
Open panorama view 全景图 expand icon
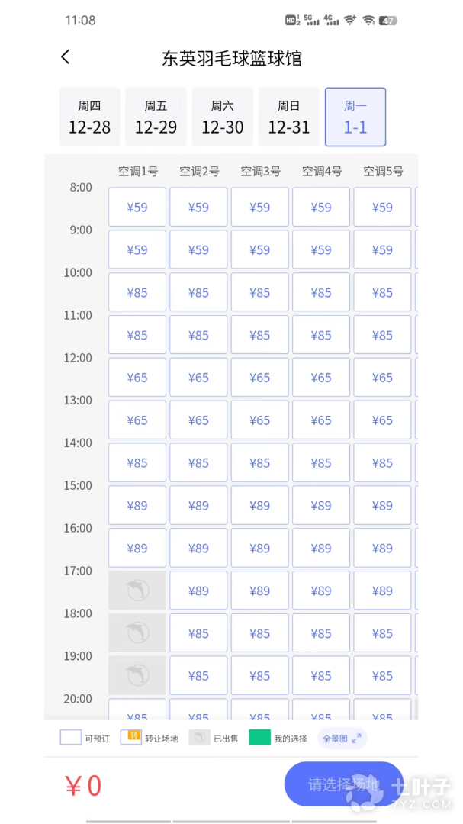[356, 739]
